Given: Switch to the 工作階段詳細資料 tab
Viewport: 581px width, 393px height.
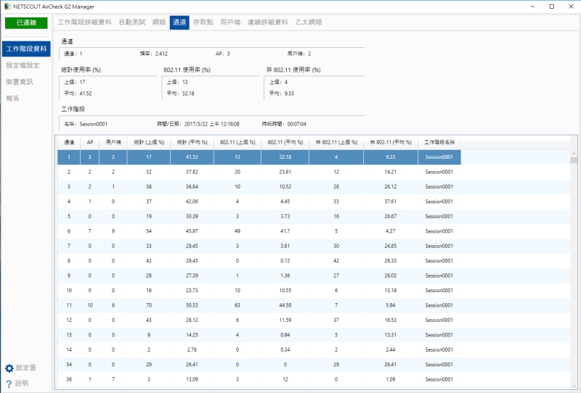Looking at the screenshot, I should pyautogui.click(x=84, y=22).
